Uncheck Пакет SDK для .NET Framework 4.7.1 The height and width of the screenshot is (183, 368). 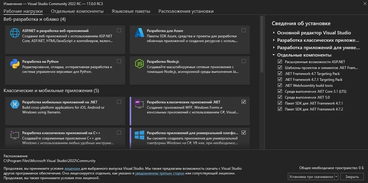(x=280, y=103)
